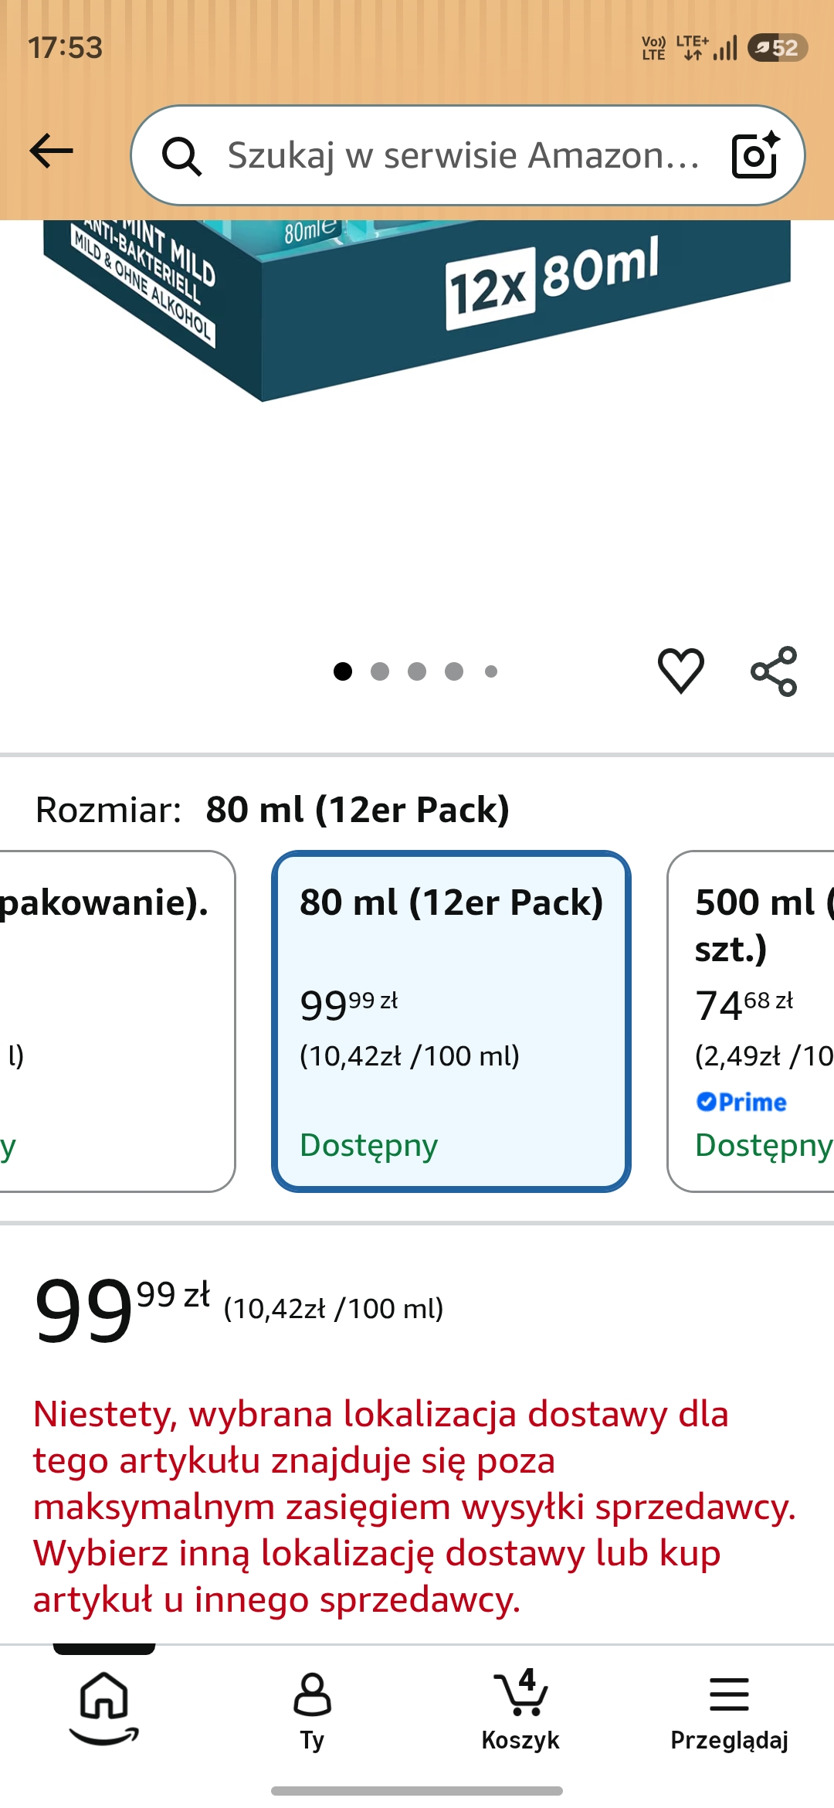Tap the delivery location warning message
834x1808 pixels.
coord(415,1507)
